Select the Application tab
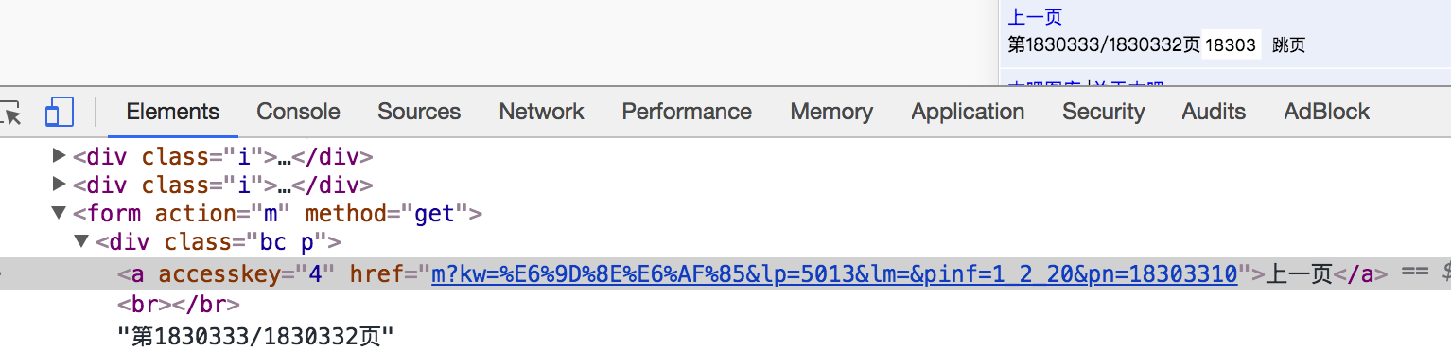This screenshot has height=352, width=1451. click(968, 112)
